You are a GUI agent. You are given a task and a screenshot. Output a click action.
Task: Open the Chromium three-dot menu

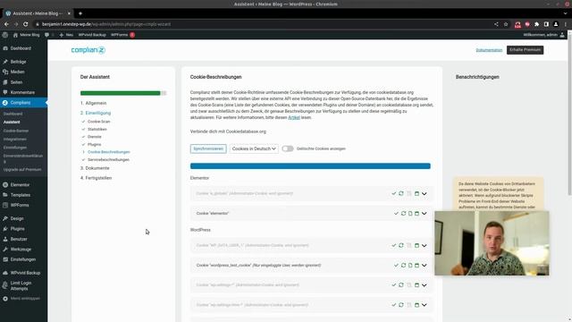[x=566, y=24]
